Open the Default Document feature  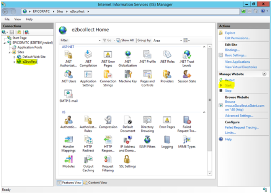click(127, 122)
